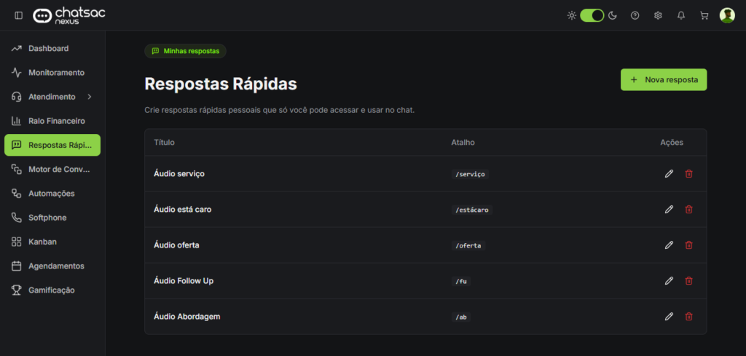This screenshot has height=356, width=746.
Task: Open Agendamentos in the sidebar
Action: pos(52,266)
